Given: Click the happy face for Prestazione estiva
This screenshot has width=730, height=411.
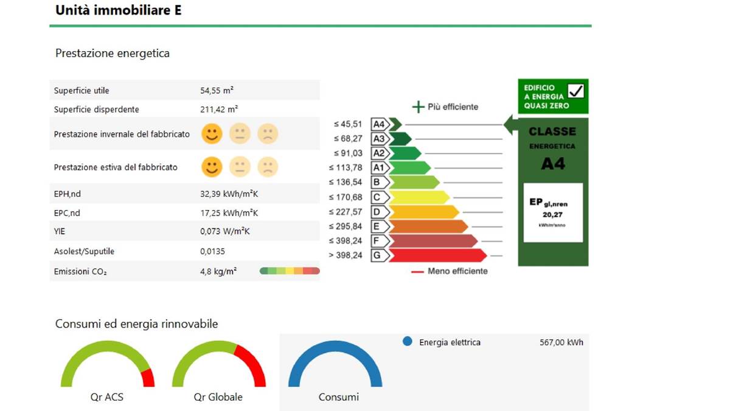Looking at the screenshot, I should tap(212, 167).
